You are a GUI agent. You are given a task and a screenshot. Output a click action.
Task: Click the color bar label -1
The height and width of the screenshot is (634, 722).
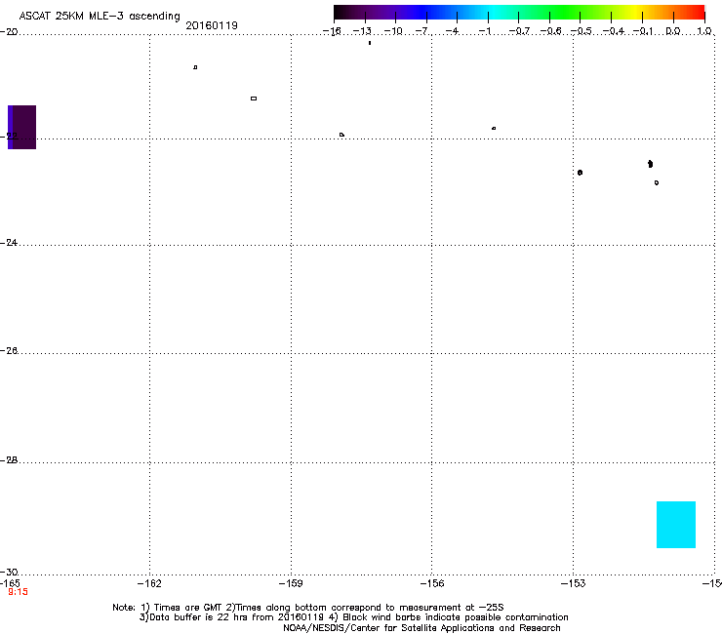click(x=484, y=31)
